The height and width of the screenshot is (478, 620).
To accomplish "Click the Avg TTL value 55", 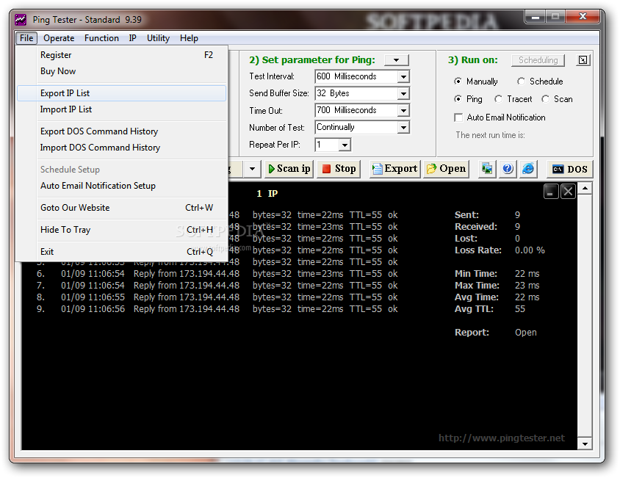I will pos(520,309).
